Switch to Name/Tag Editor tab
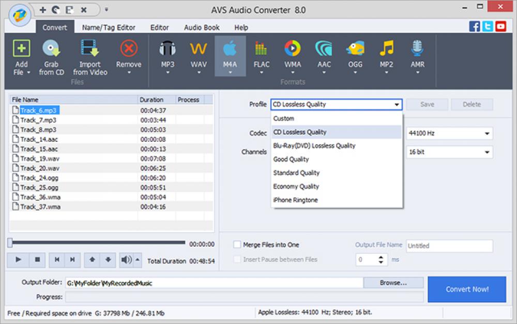The height and width of the screenshot is (324, 517). (109, 27)
